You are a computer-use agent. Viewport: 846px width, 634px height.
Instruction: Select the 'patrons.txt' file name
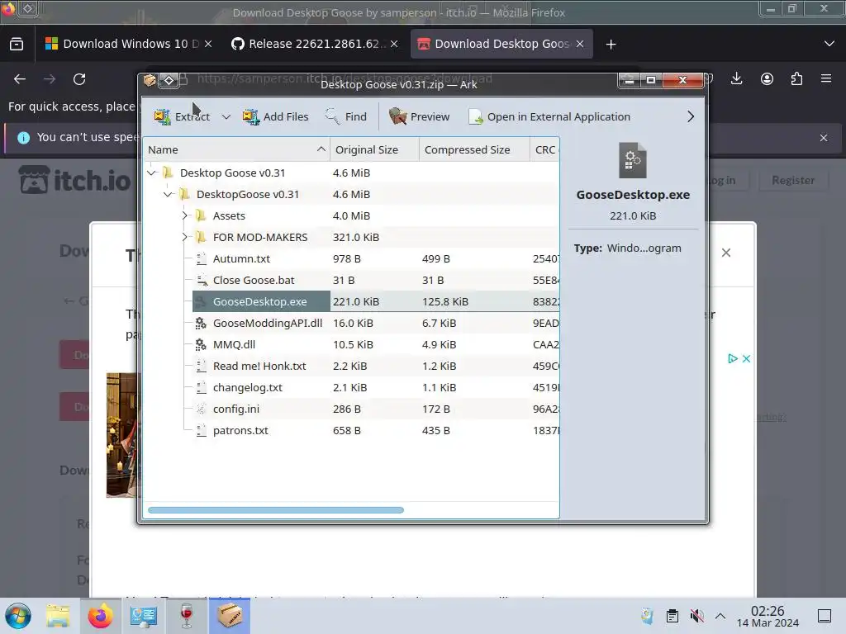point(240,430)
